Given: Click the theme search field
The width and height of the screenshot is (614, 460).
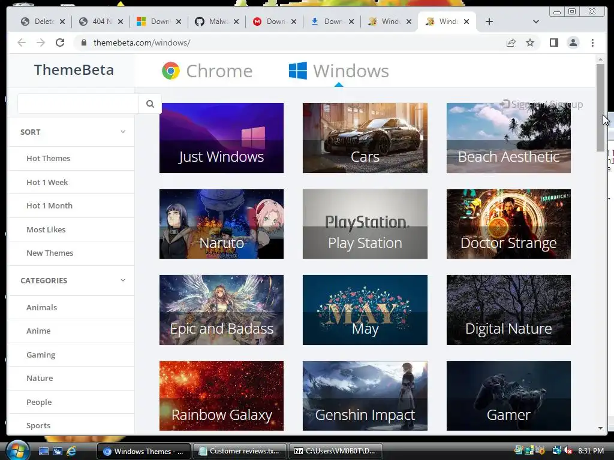Looking at the screenshot, I should tap(78, 104).
